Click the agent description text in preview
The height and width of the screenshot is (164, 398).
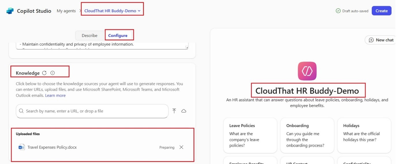(x=307, y=103)
